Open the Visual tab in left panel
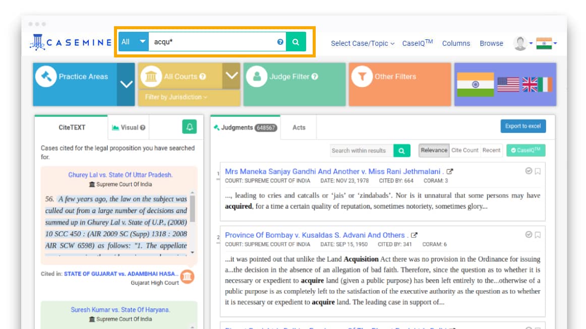The image size is (586, 329). [x=128, y=127]
